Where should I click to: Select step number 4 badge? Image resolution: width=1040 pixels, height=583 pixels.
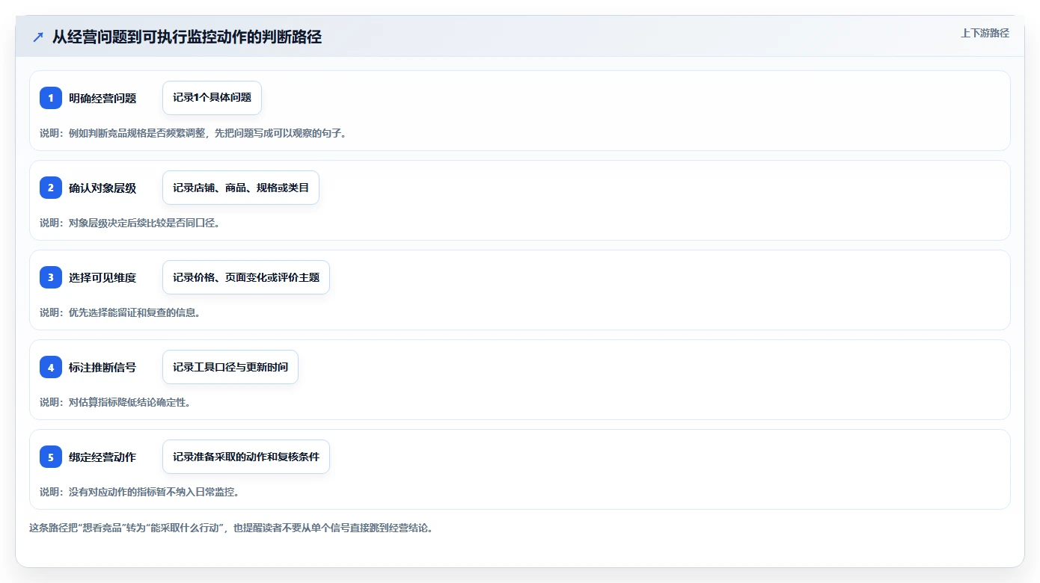tap(51, 367)
